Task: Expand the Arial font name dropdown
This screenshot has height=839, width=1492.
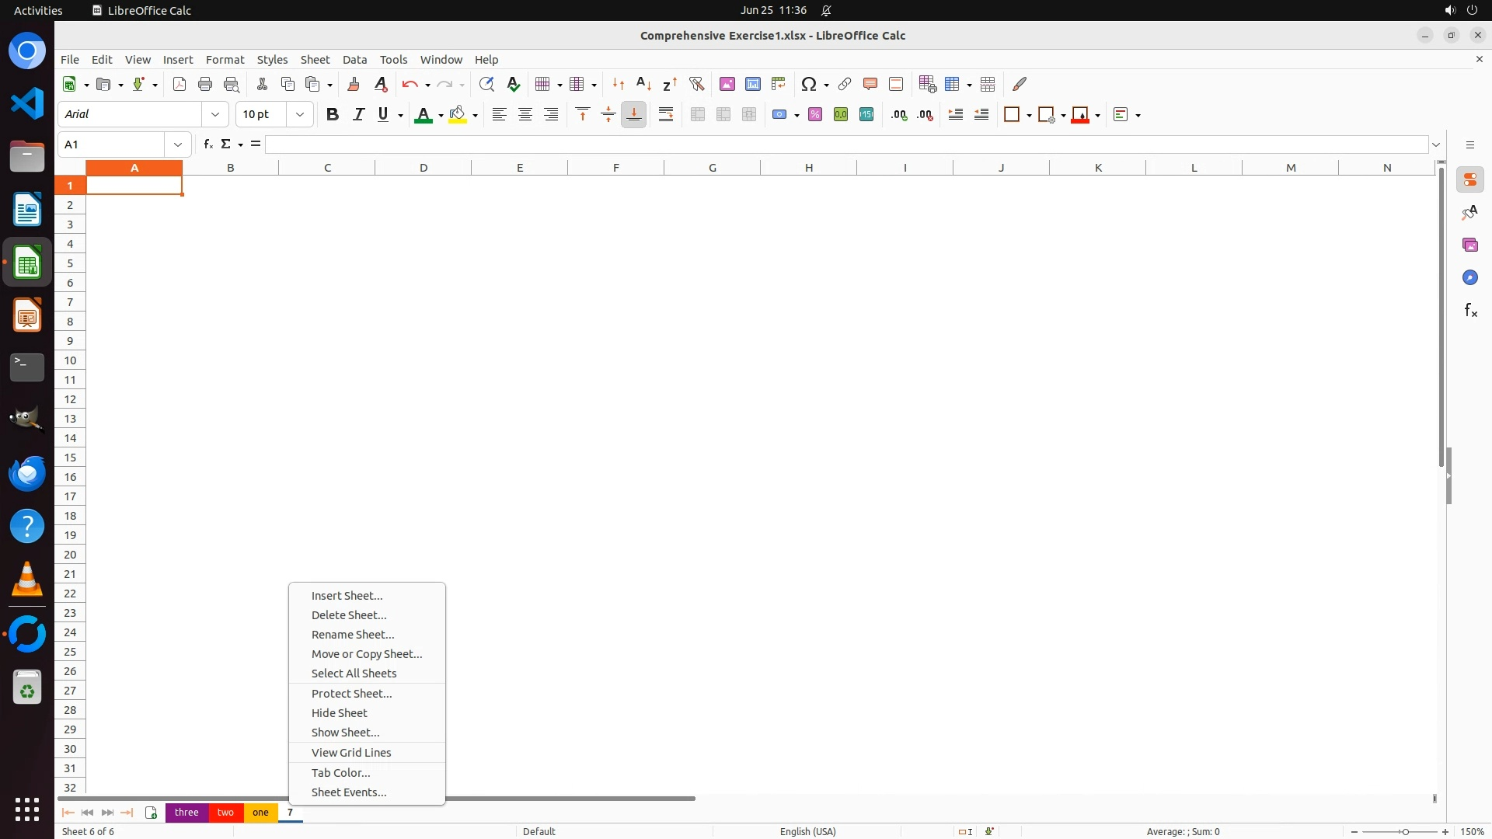Action: point(215,115)
